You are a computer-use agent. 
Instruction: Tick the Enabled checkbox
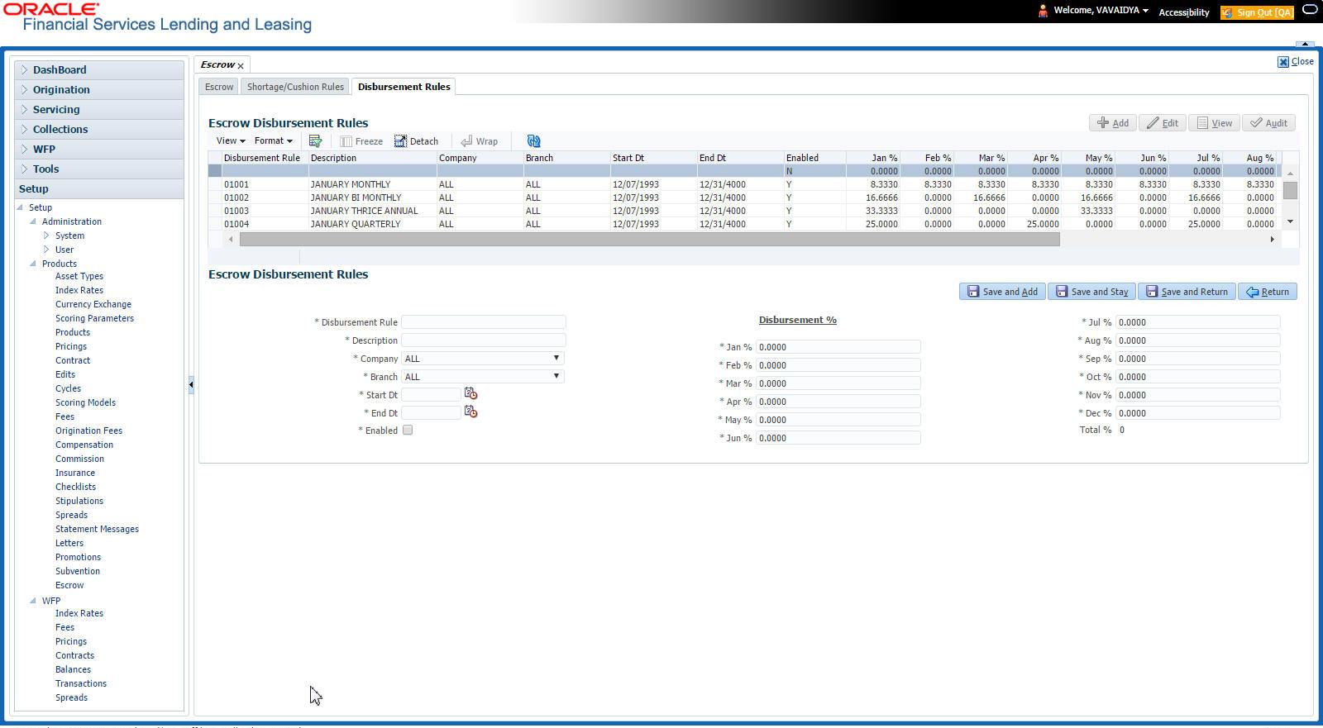coord(408,431)
